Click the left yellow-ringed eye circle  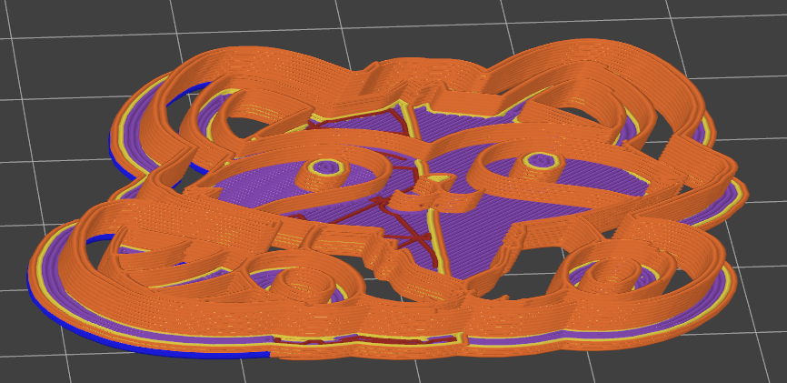click(325, 166)
